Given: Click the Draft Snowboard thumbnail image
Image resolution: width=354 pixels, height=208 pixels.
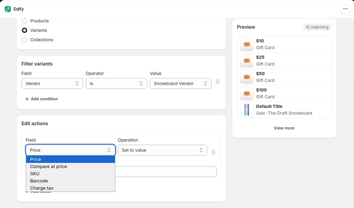Looking at the screenshot, I should click(x=247, y=110).
